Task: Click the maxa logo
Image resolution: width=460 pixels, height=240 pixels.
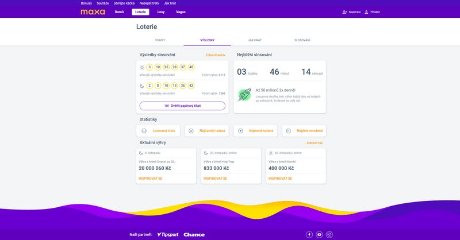Action: click(x=93, y=11)
